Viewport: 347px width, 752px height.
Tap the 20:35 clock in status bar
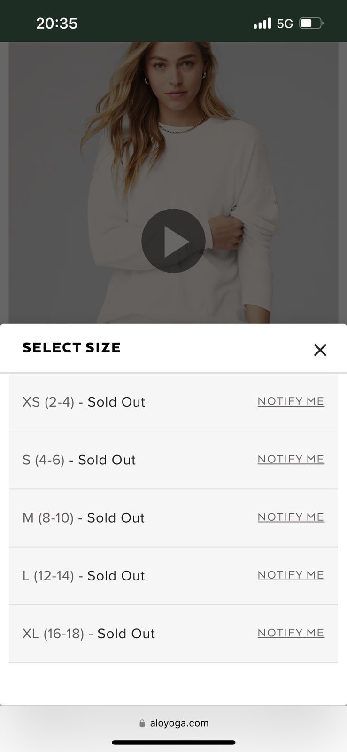[57, 23]
